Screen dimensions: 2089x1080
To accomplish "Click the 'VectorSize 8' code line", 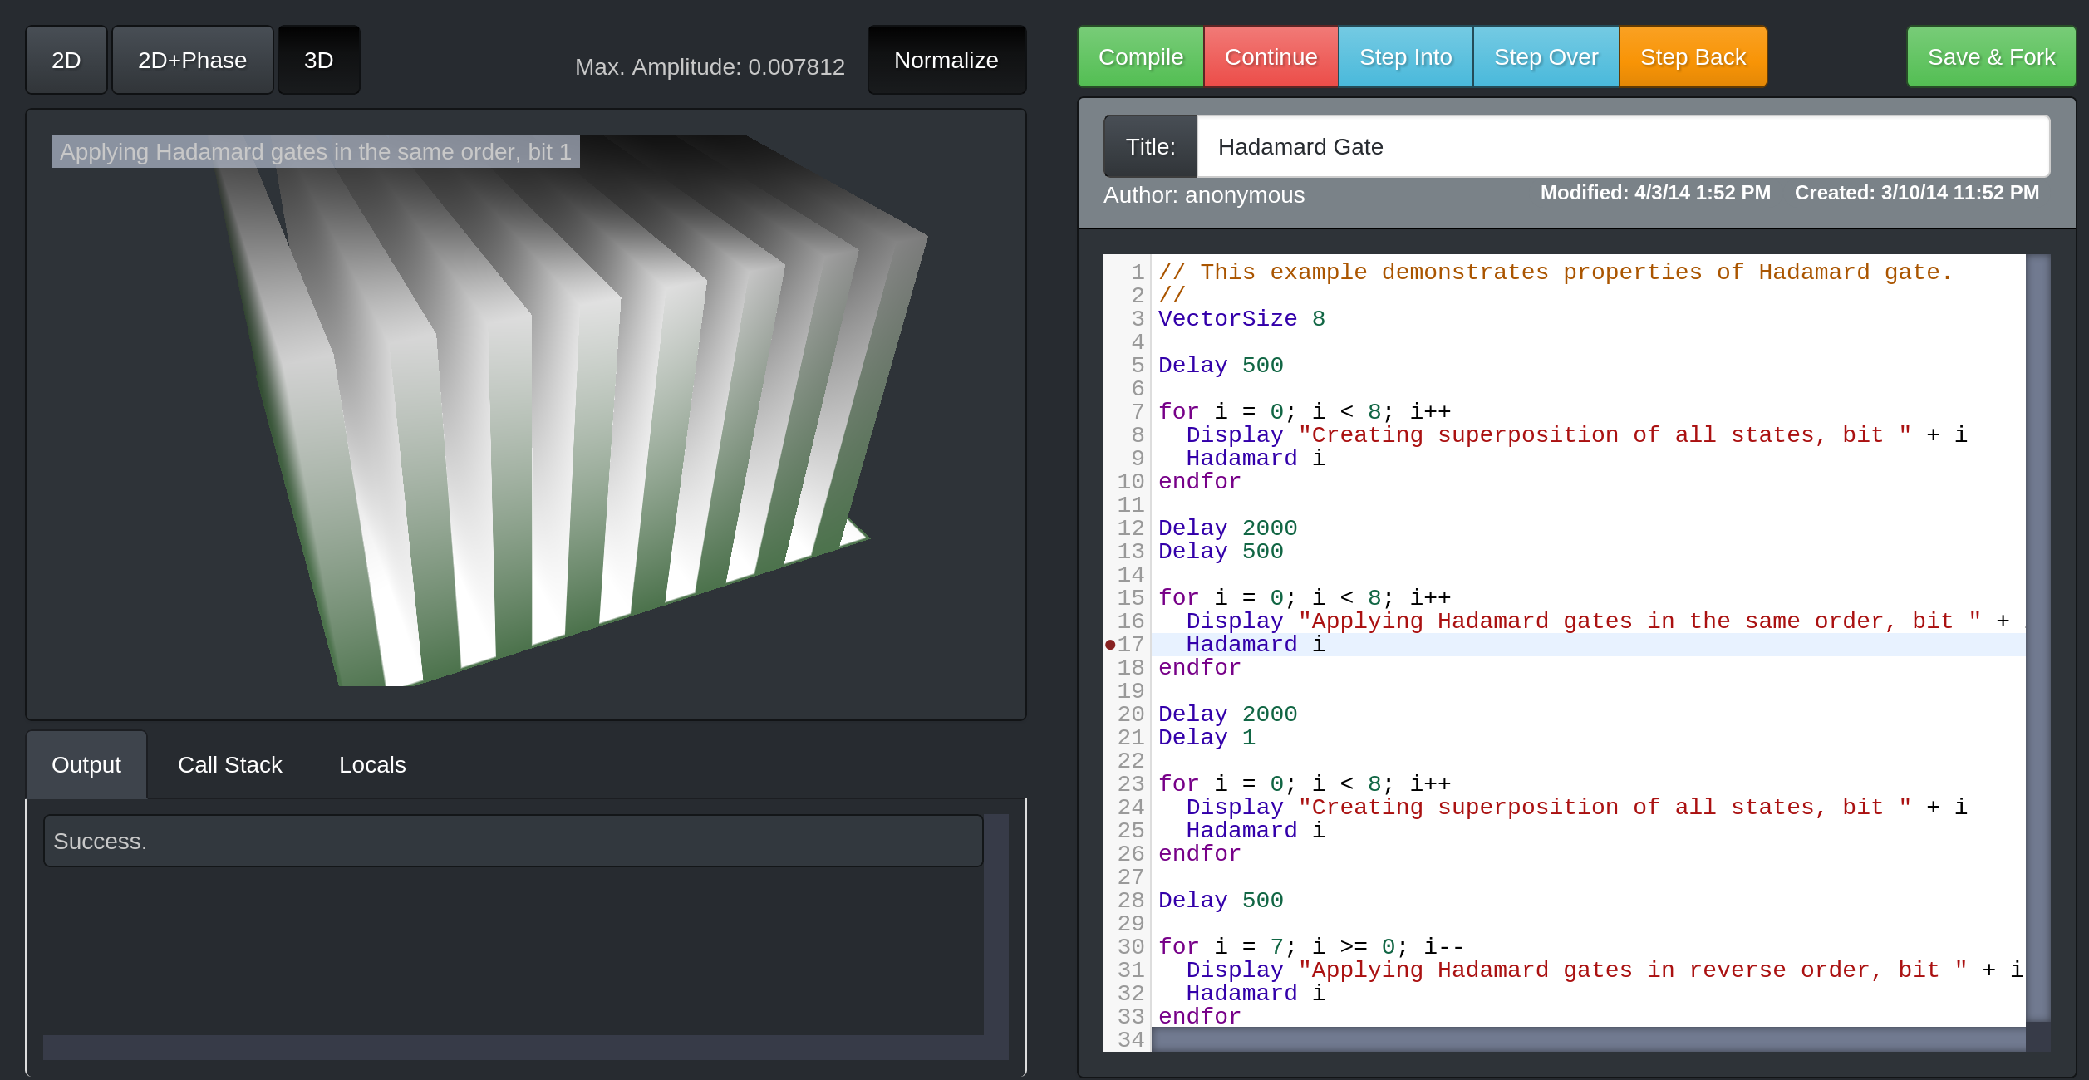I will 1241,319.
